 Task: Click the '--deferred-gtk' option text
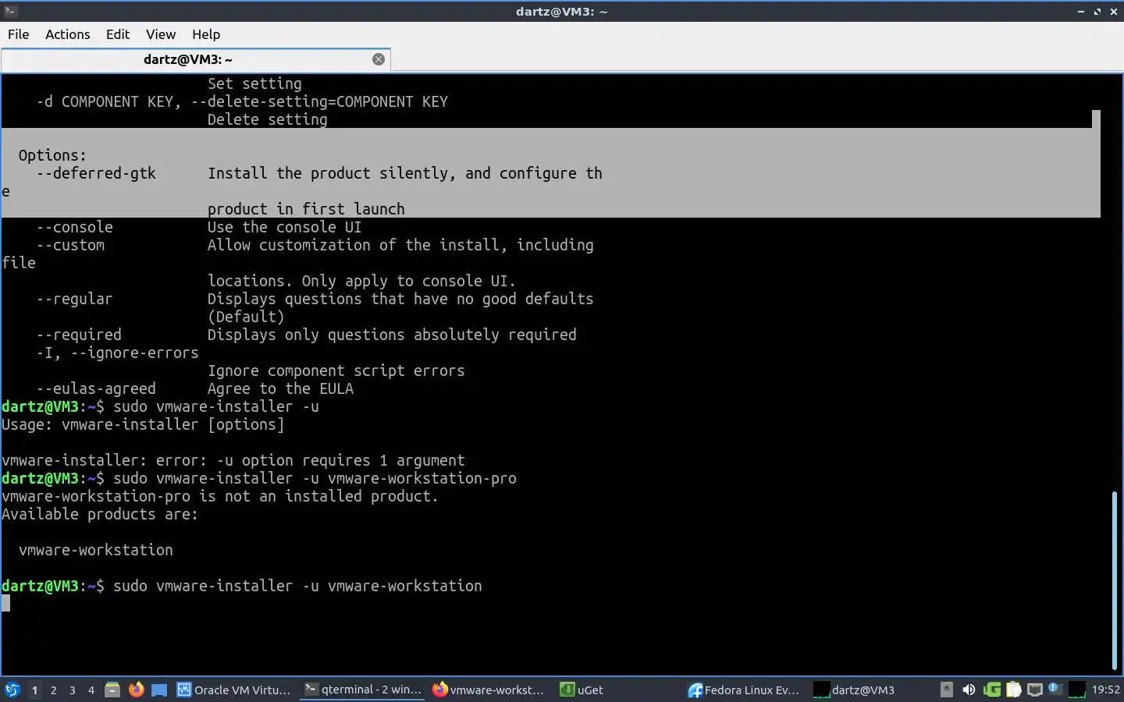click(96, 173)
